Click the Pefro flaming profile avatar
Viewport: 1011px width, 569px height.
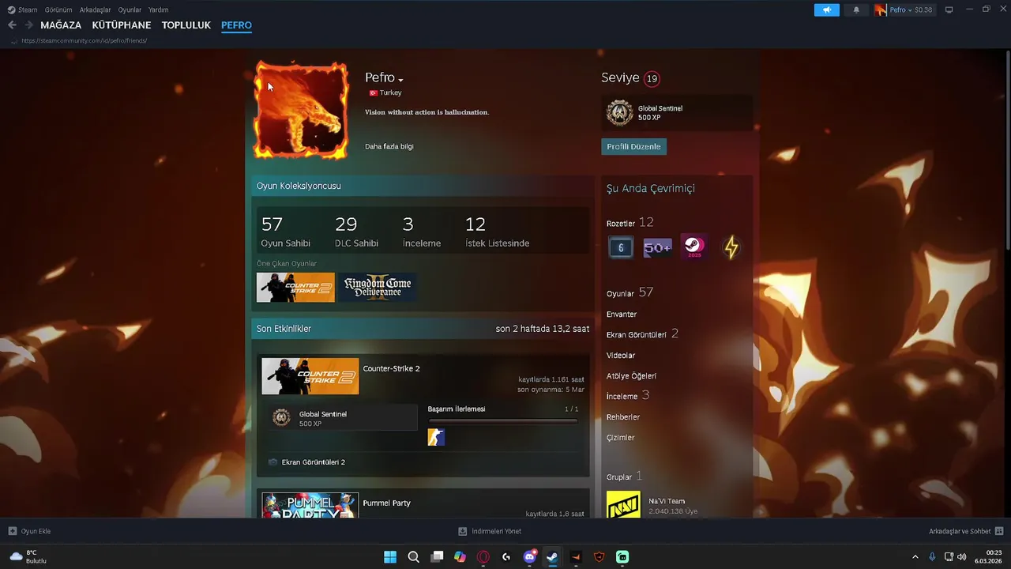pos(300,109)
